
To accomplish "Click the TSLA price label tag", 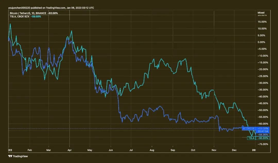I will point(251,138).
